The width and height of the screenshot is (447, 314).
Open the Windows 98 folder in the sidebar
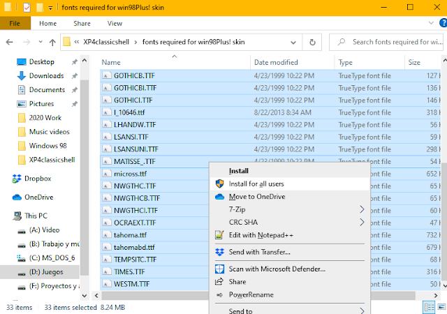(47, 145)
